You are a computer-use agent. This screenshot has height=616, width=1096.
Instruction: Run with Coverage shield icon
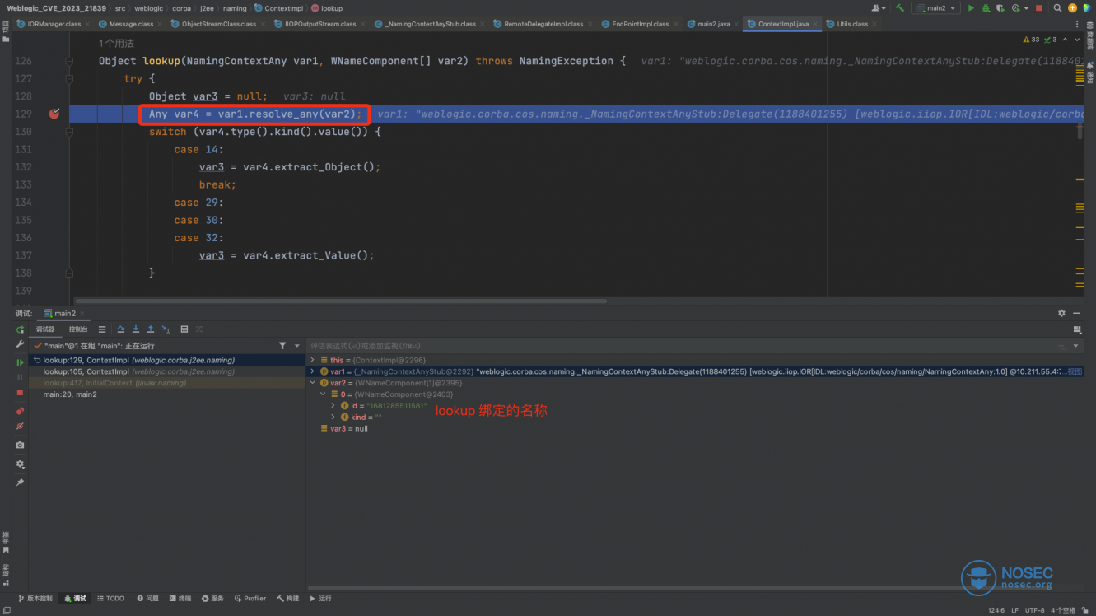[x=1000, y=8]
